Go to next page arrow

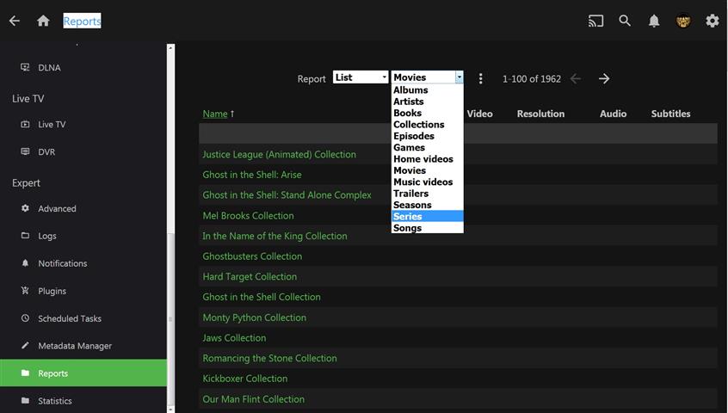(604, 78)
